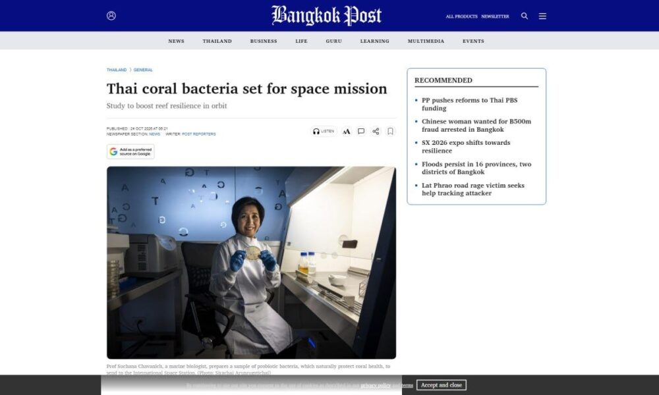Click the text size AA icon
This screenshot has height=395, width=659.
pyautogui.click(x=347, y=132)
